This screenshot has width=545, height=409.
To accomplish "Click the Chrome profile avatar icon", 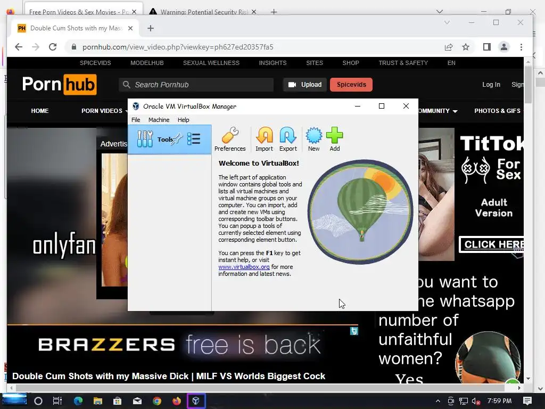I will [x=504, y=47].
